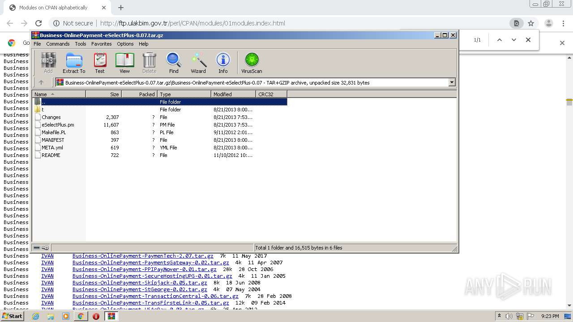Click the IVAN author link beside PaymenTech
Image resolution: width=573 pixels, height=322 pixels.
coord(47,256)
